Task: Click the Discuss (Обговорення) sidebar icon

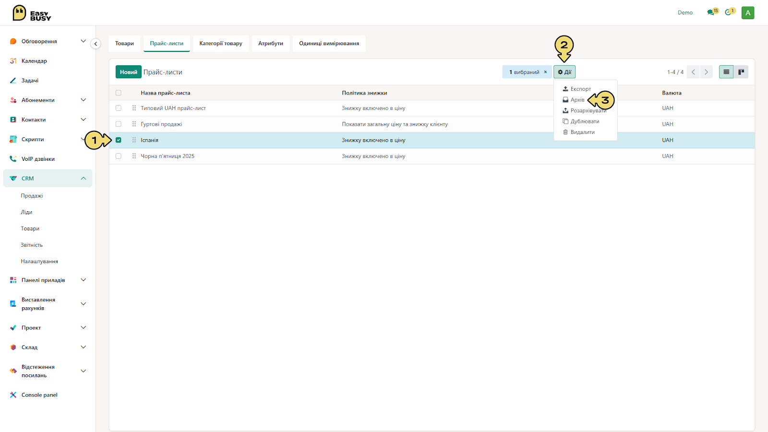Action: [13, 41]
